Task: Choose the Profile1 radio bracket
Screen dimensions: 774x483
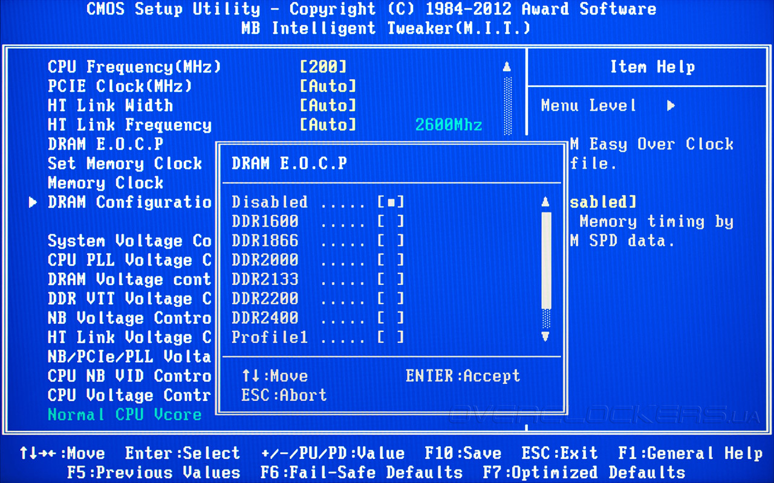Action: click(x=391, y=337)
